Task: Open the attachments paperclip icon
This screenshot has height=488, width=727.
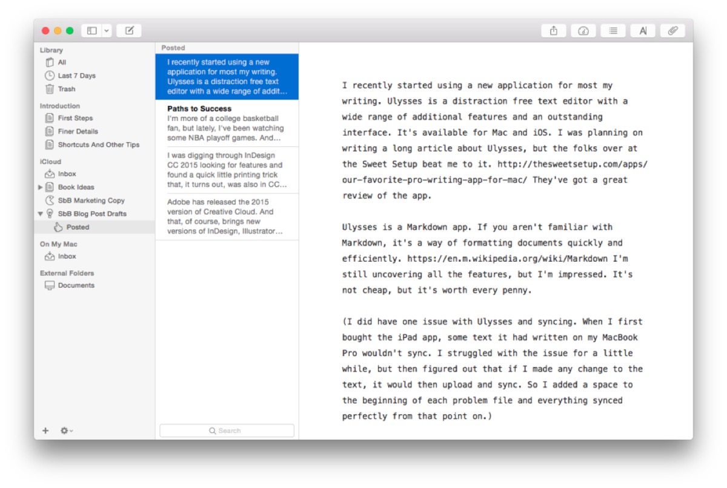Action: (672, 31)
